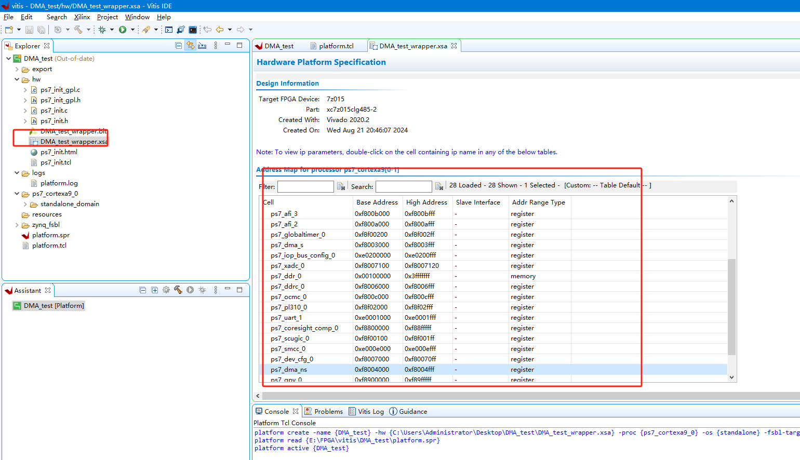Click the Debug bug icon in Assistant panel
Screen dimensions: 800x460
click(203, 290)
